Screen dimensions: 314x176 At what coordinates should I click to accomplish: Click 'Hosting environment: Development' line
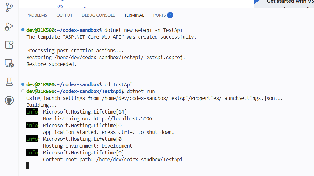coord(88,146)
